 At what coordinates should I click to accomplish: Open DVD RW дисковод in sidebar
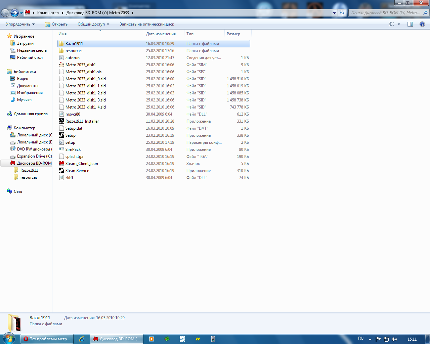34,149
